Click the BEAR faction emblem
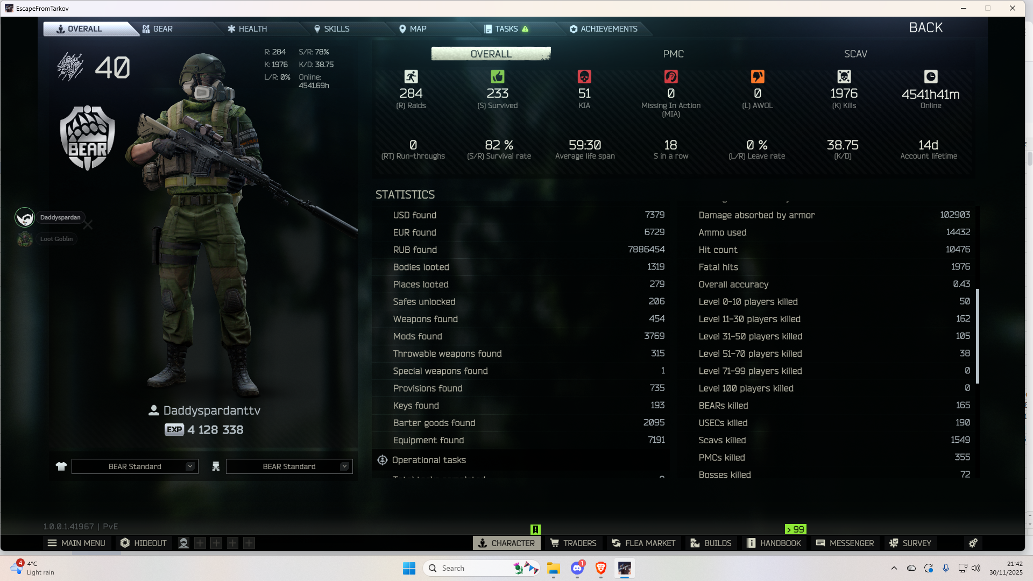 (x=87, y=138)
